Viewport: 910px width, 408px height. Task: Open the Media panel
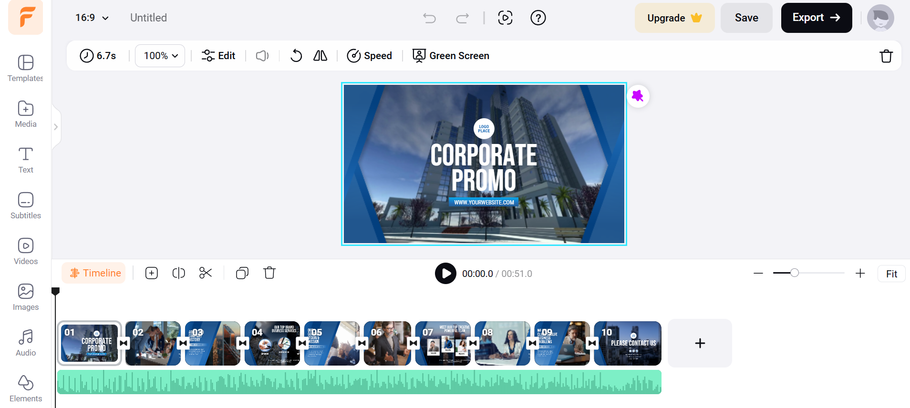coord(26,114)
